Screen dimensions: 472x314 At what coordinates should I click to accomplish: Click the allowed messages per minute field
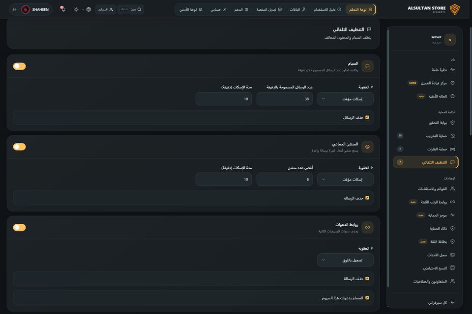tap(285, 99)
